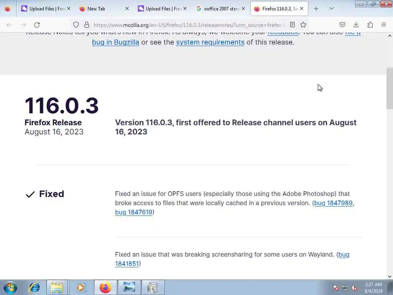
Task: Open bug 1841851 link
Action: (x=127, y=264)
